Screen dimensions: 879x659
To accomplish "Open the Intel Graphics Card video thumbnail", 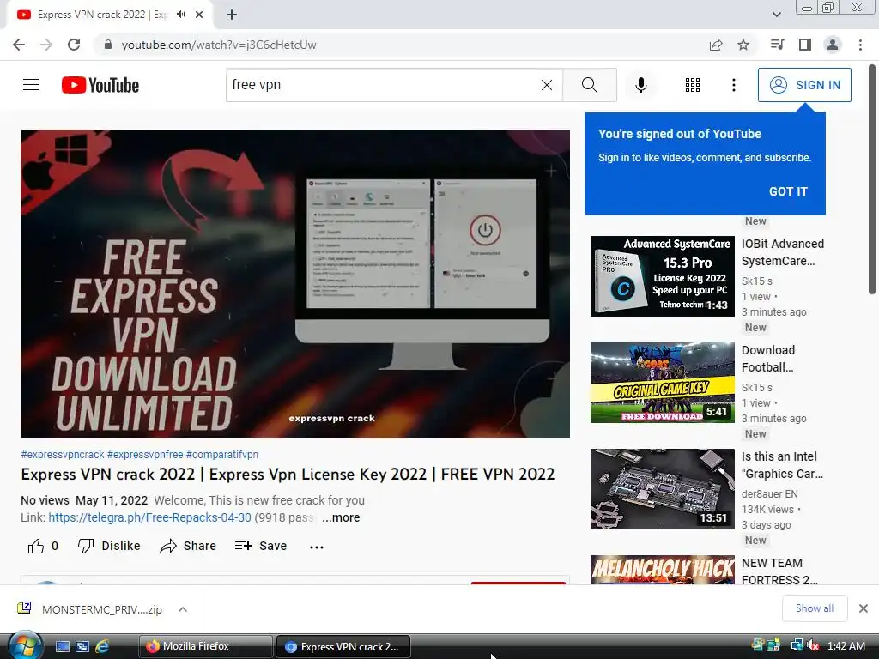I will (662, 488).
